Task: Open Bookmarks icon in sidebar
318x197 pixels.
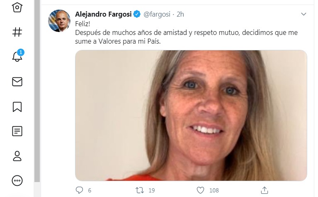Action: [17, 106]
